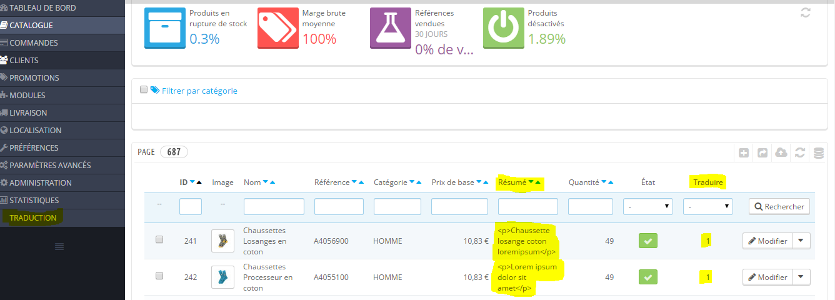Click the refresh list icon above the table
835x300 pixels.
[799, 152]
